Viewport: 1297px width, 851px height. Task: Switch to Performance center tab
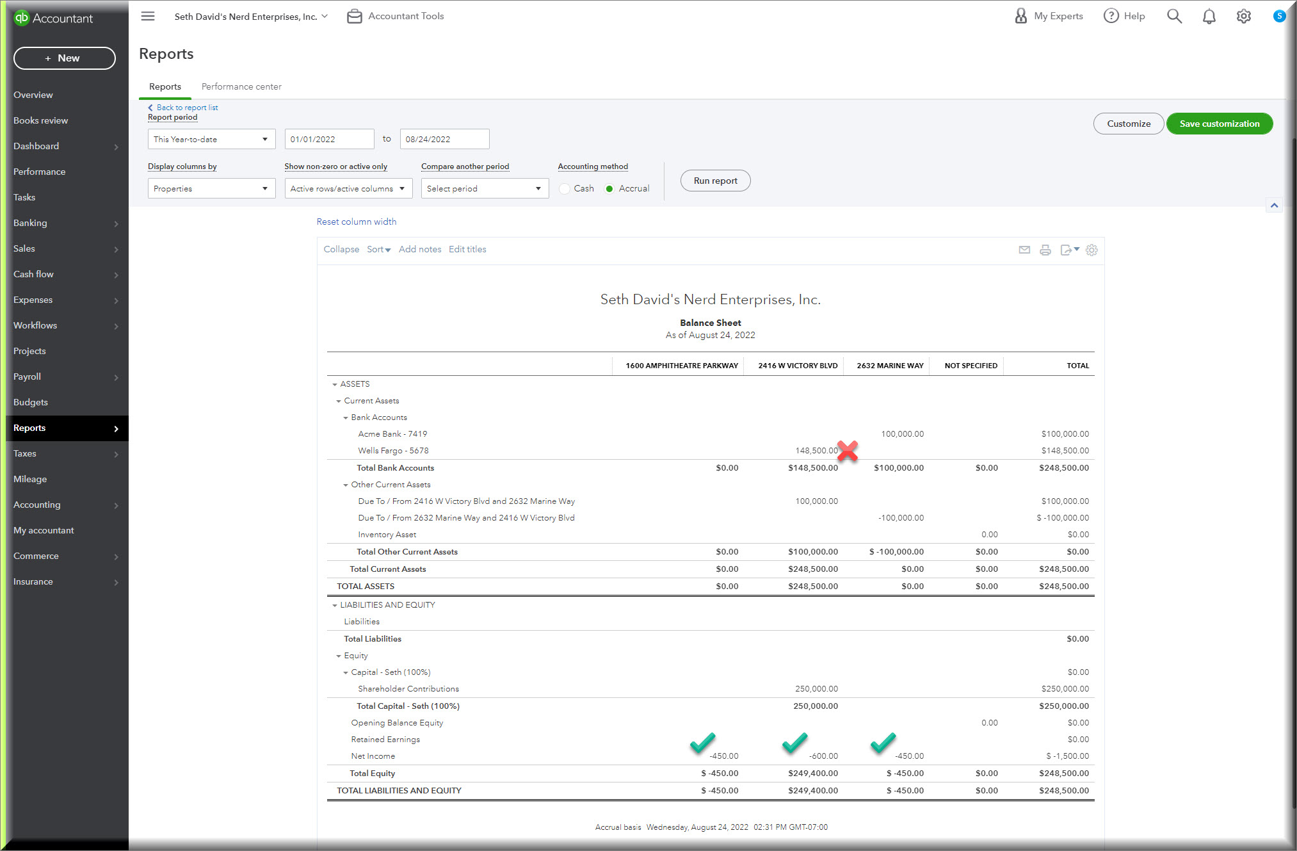pyautogui.click(x=241, y=86)
